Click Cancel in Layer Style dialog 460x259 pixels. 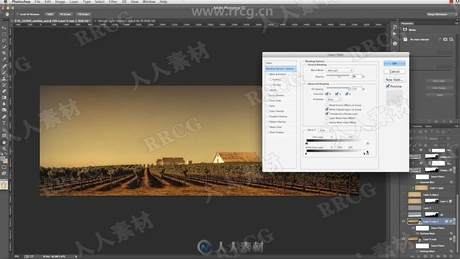394,72
